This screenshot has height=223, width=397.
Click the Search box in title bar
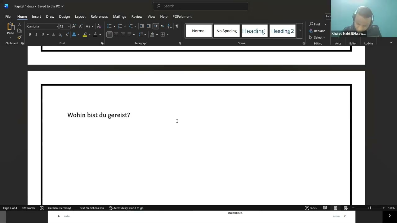(200, 6)
